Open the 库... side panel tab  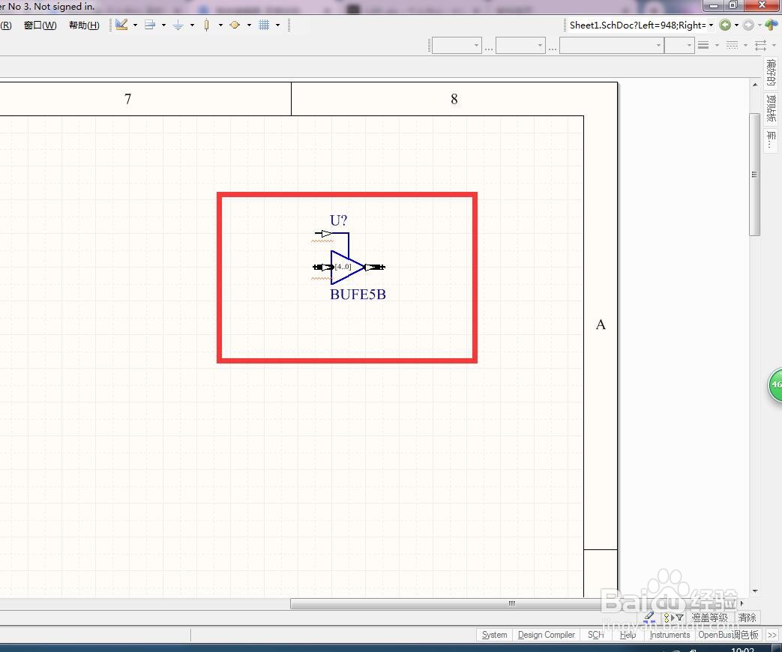point(772,139)
